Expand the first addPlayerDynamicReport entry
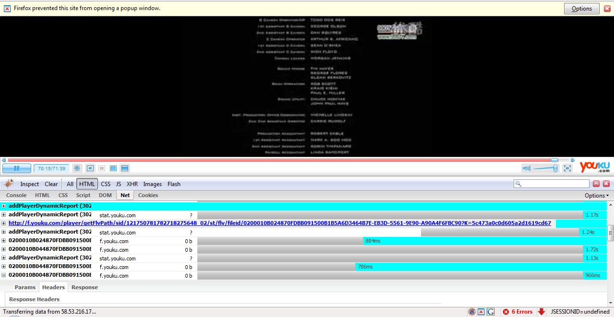 point(3,206)
